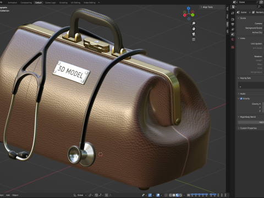Open the Tool properties tab icon
This screenshot has height=198, width=264.
click(x=233, y=13)
